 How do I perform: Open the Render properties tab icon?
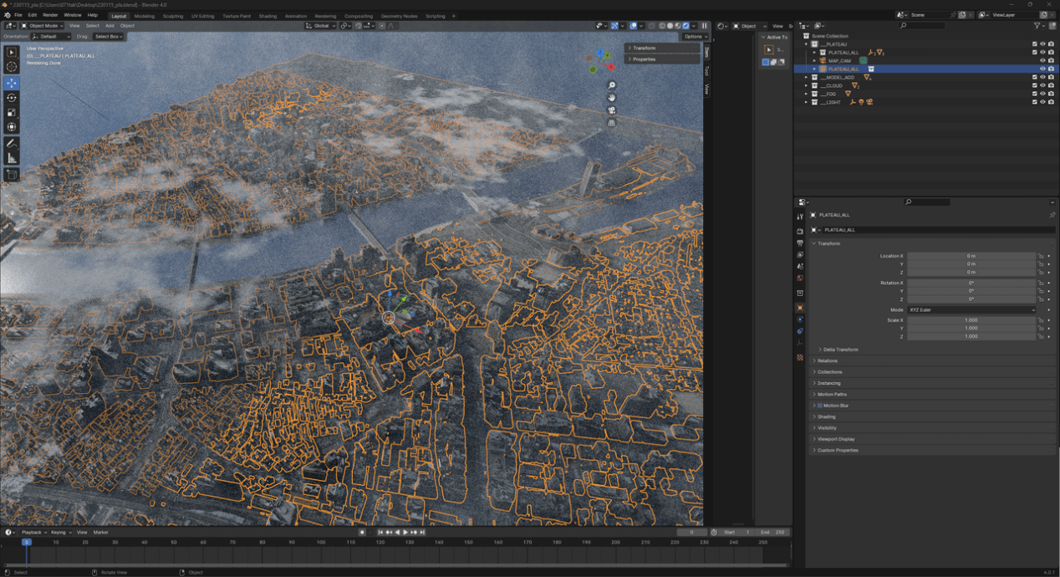click(800, 232)
